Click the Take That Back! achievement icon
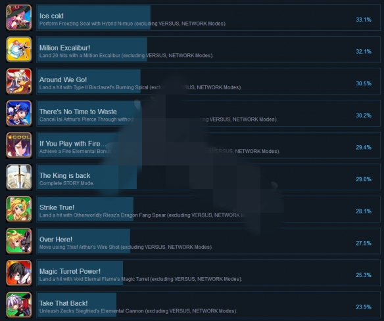This screenshot has width=384, height=321. 19,305
